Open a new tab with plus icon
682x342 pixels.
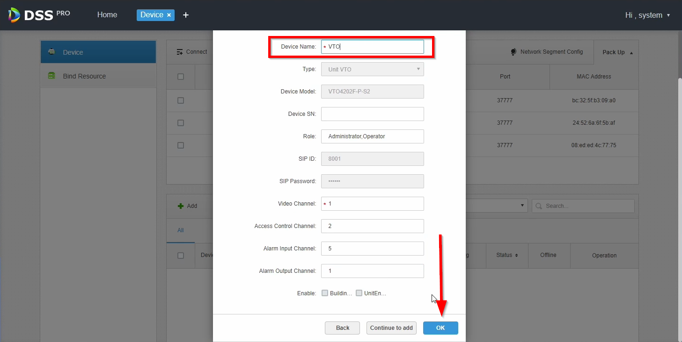[186, 15]
